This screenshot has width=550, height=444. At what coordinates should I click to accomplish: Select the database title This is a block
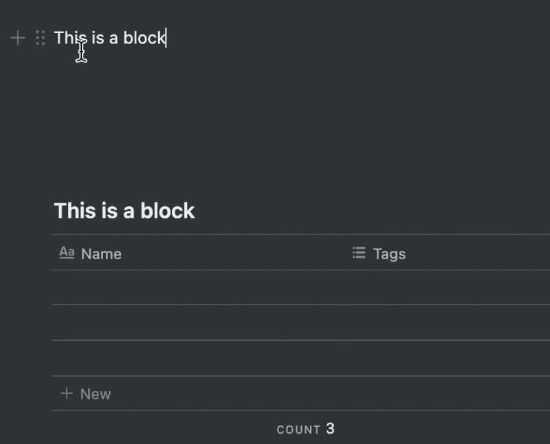124,210
